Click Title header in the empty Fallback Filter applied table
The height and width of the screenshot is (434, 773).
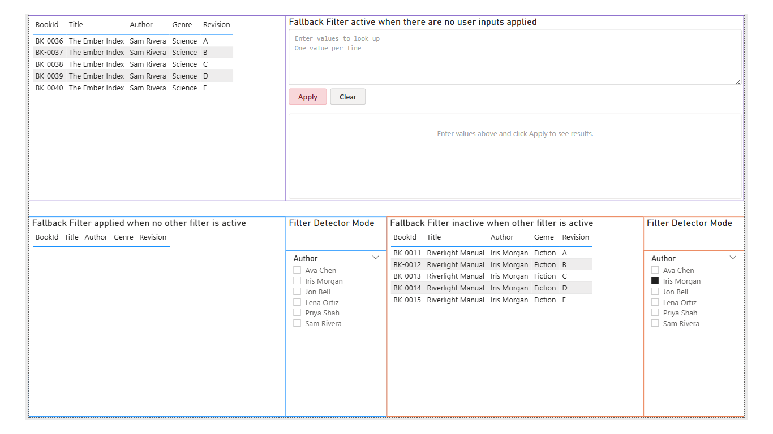click(71, 237)
